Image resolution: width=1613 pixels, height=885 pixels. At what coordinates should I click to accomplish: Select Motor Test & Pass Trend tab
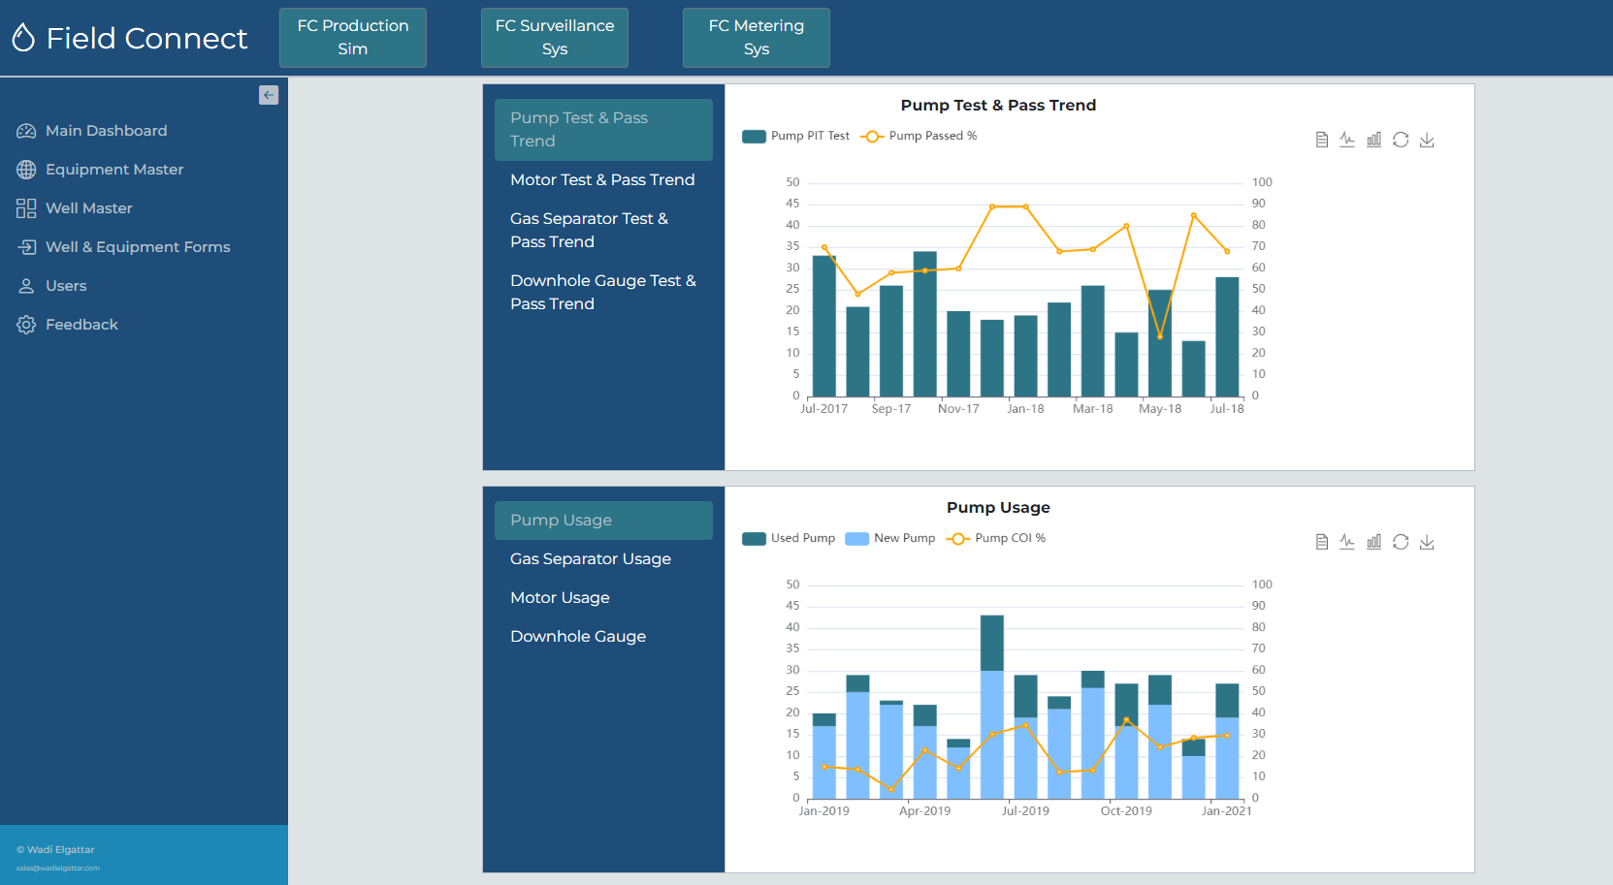[x=602, y=180]
